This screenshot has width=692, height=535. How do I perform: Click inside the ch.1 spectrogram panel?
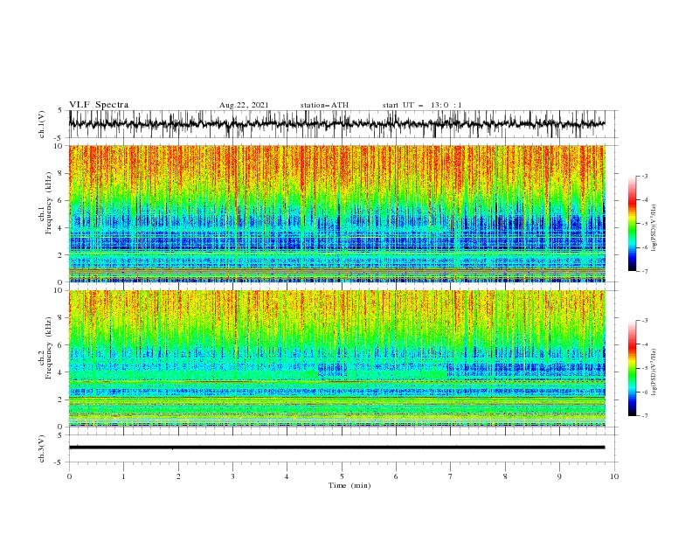(x=336, y=213)
